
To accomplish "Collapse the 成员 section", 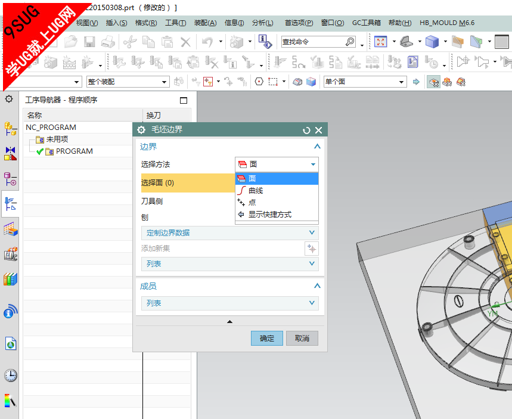I will [317, 286].
